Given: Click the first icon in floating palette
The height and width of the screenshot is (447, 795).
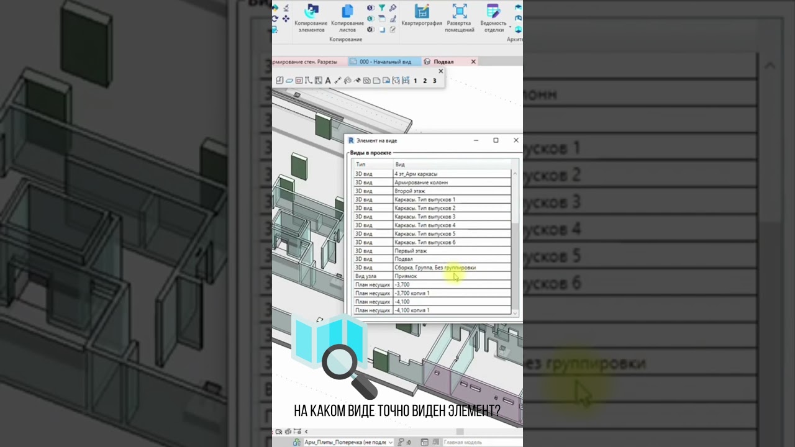Looking at the screenshot, I should (279, 80).
